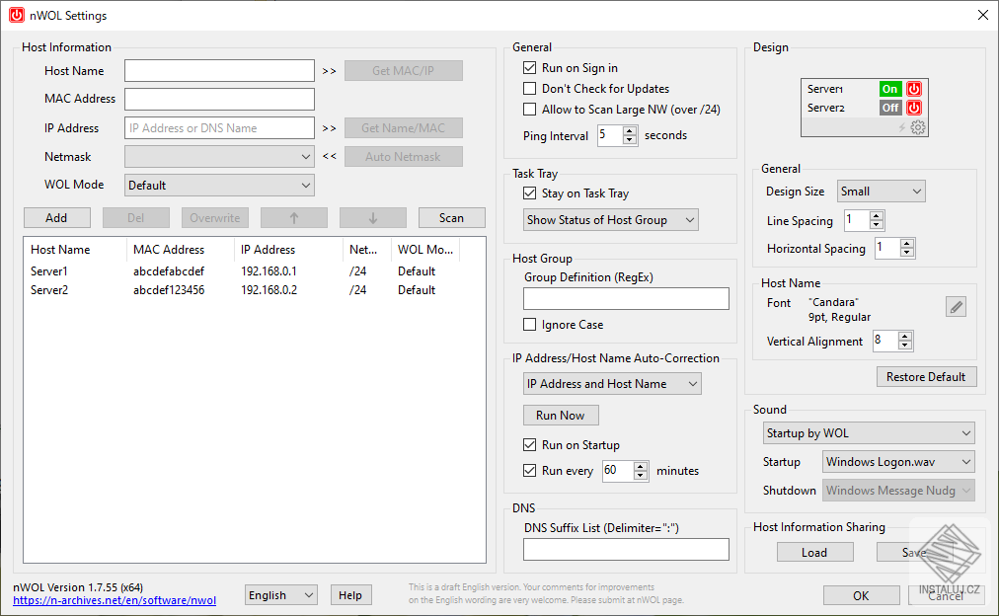Click WOL Mo... column header
Viewport: 999px width, 616px height.
[x=425, y=250]
